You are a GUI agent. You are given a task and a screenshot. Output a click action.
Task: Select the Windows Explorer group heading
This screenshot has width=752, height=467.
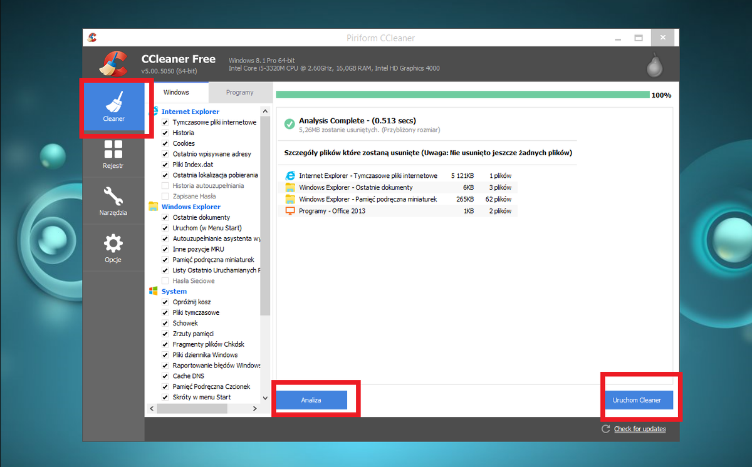click(x=191, y=207)
